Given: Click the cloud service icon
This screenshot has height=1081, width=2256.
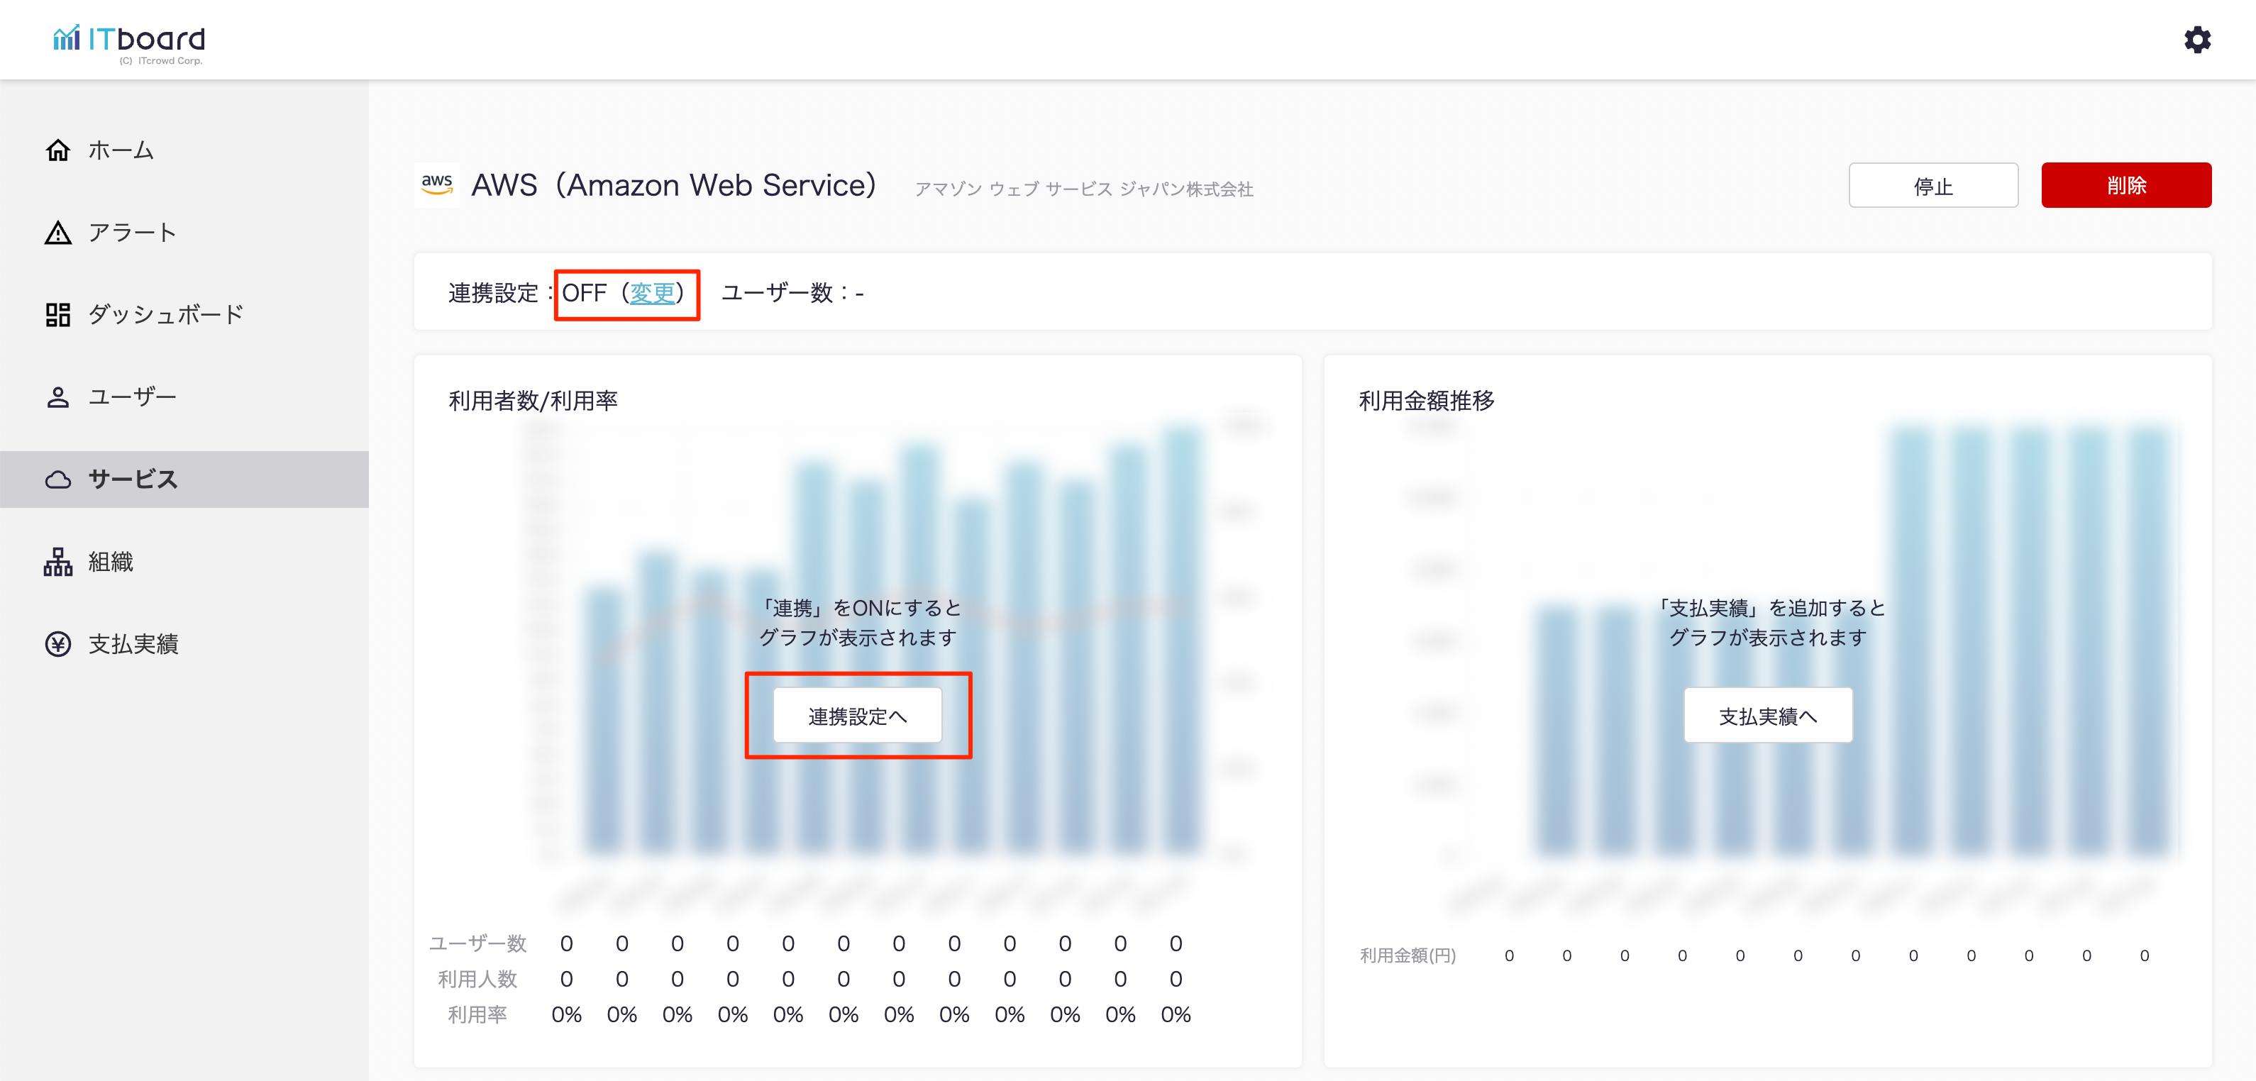Looking at the screenshot, I should (57, 479).
